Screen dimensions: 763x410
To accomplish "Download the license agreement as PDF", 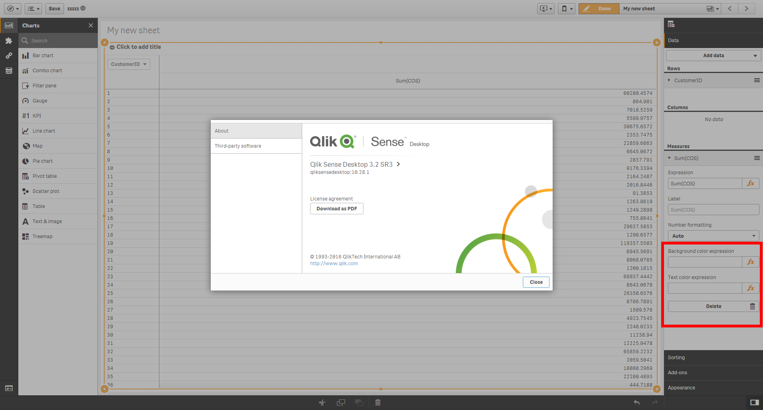I will tap(337, 209).
